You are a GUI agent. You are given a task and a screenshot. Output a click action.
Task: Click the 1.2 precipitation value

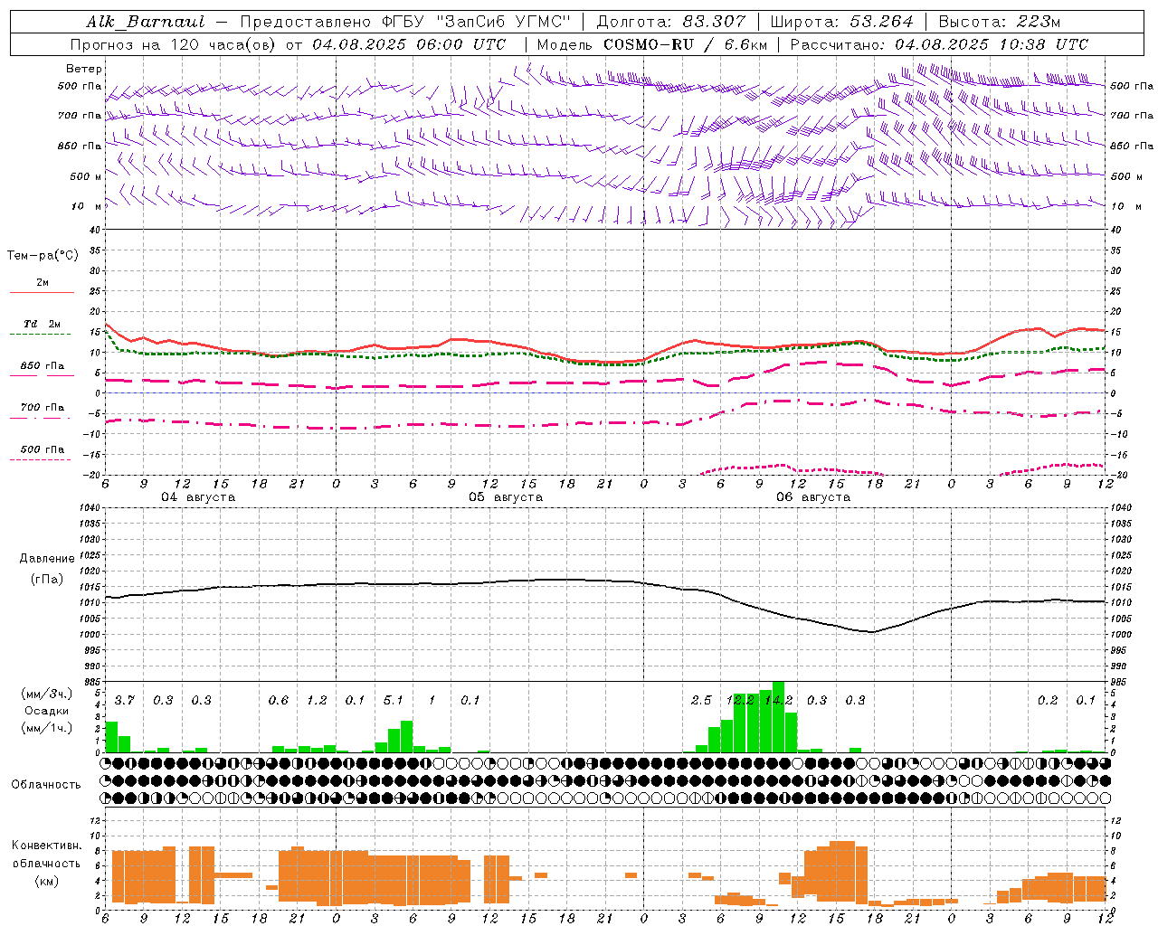[x=317, y=701]
